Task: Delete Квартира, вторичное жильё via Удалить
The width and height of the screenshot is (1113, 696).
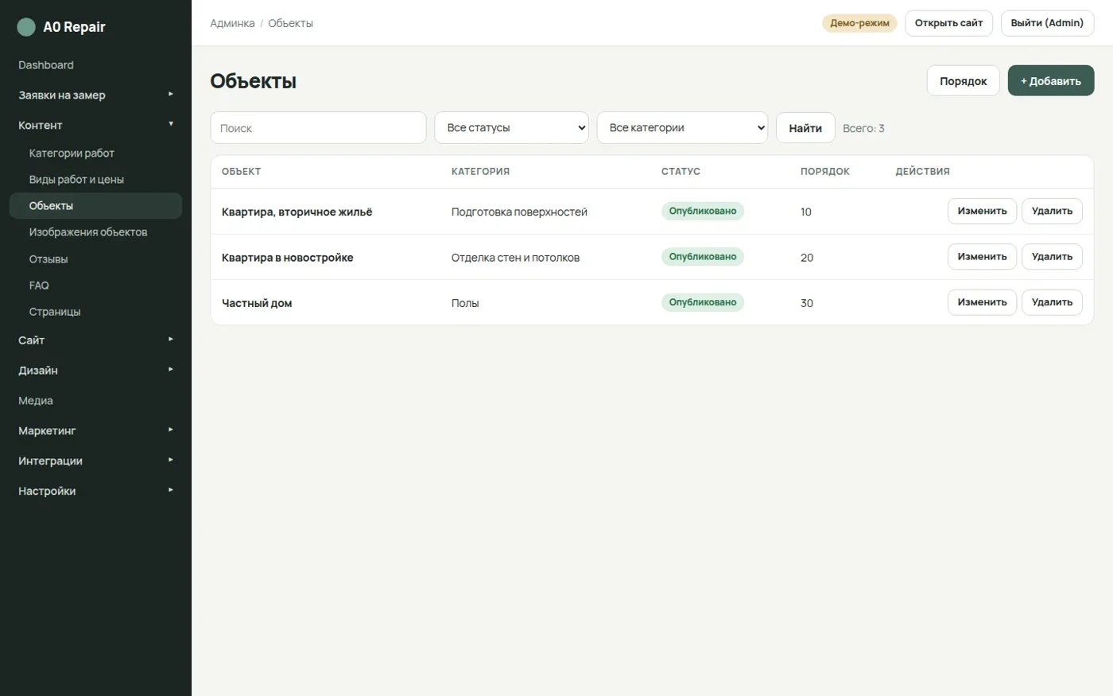Action: pos(1052,212)
